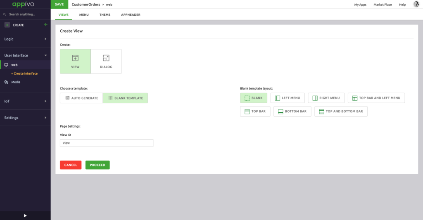Switch to the APPHEADER tab
423x220 pixels.
click(131, 15)
